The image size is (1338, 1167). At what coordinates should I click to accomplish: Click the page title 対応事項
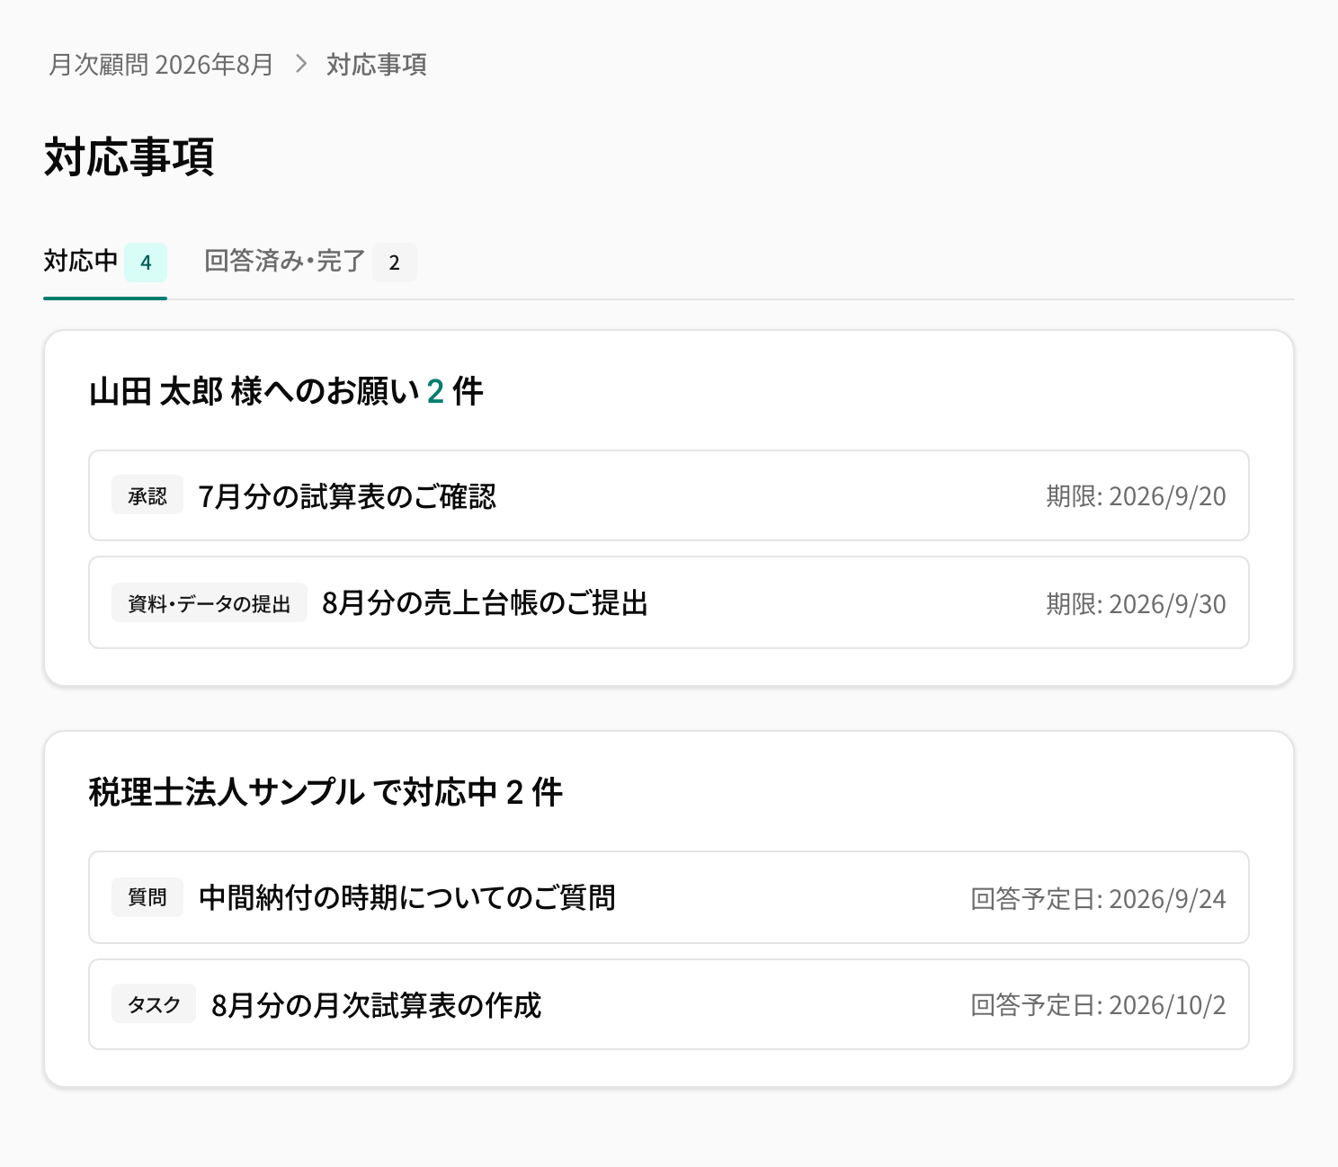coord(129,156)
